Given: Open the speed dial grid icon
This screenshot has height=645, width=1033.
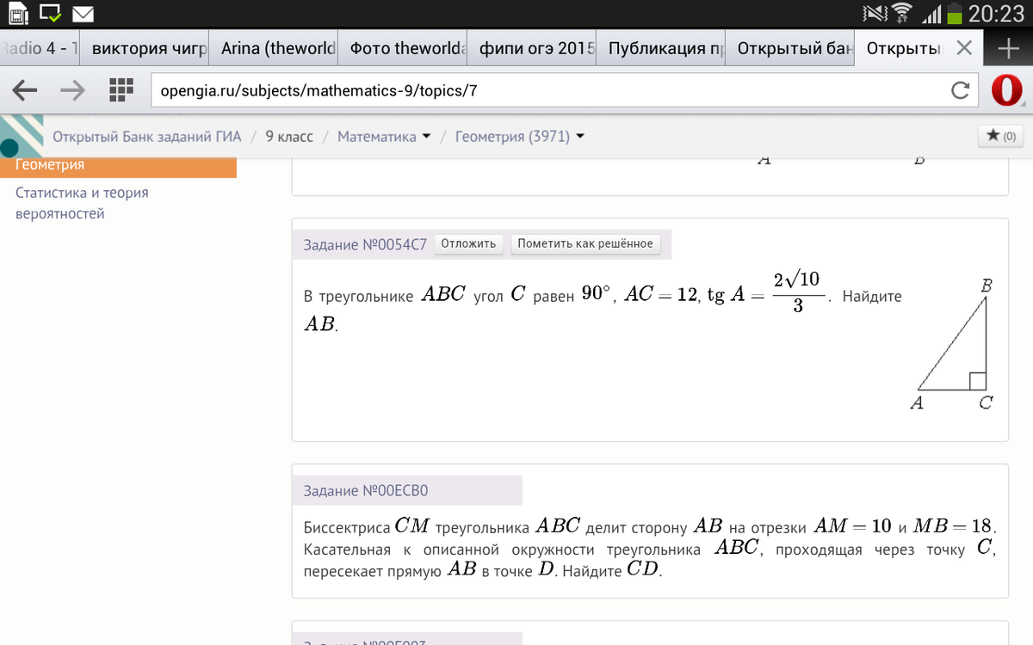Looking at the screenshot, I should click(x=121, y=89).
